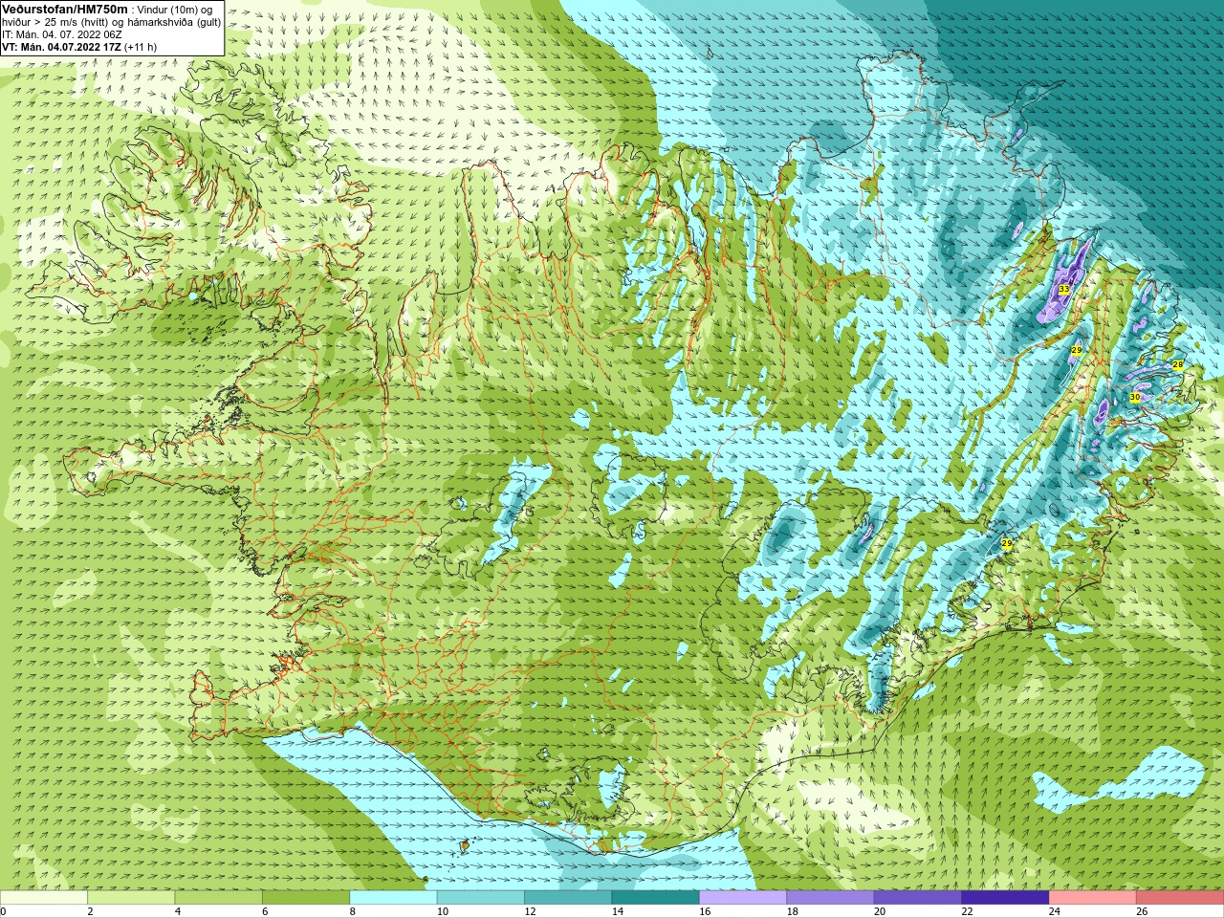
Task: Select the above-26 m/s salmon red swatch
Action: [1180, 898]
